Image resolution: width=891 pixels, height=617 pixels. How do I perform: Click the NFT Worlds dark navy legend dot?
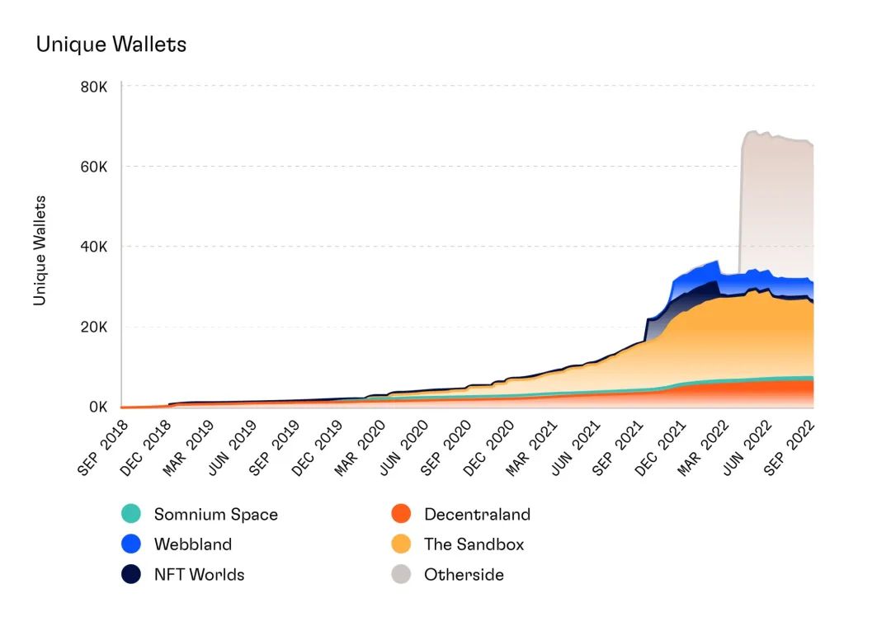130,574
